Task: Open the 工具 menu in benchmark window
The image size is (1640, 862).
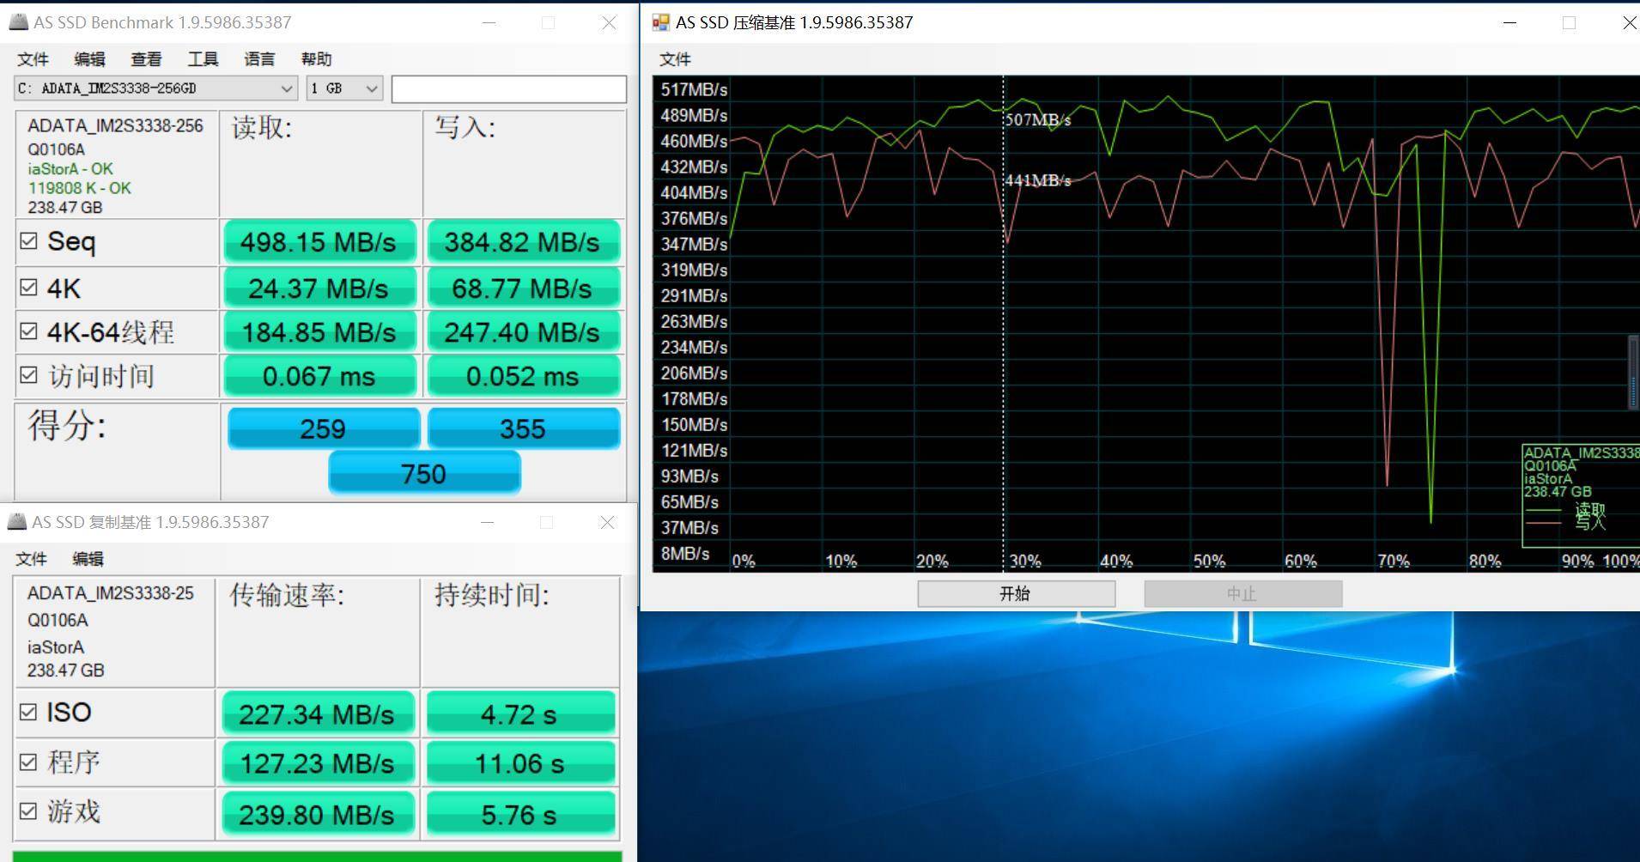Action: click(x=203, y=59)
